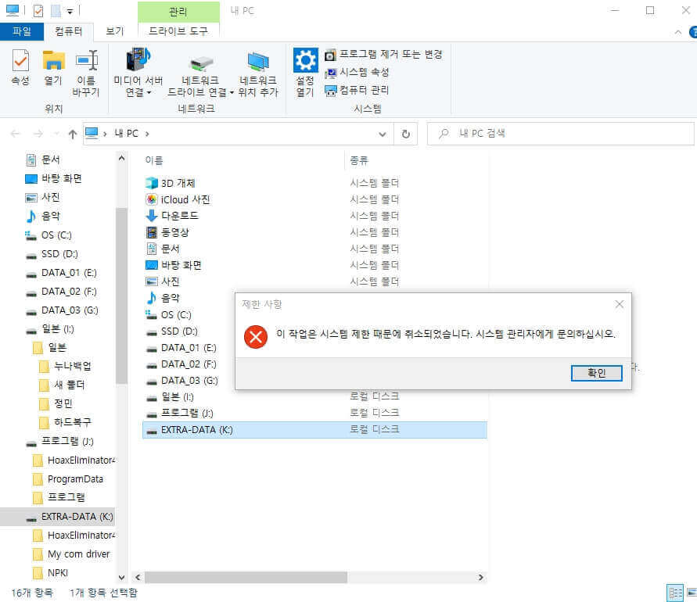This screenshot has height=602, width=697.
Task: Collapse the ribbon with the chevron
Action: coord(678,32)
